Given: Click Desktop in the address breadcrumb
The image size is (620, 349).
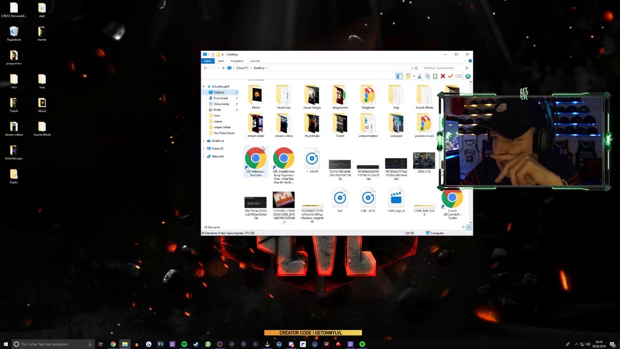Looking at the screenshot, I should tap(259, 68).
